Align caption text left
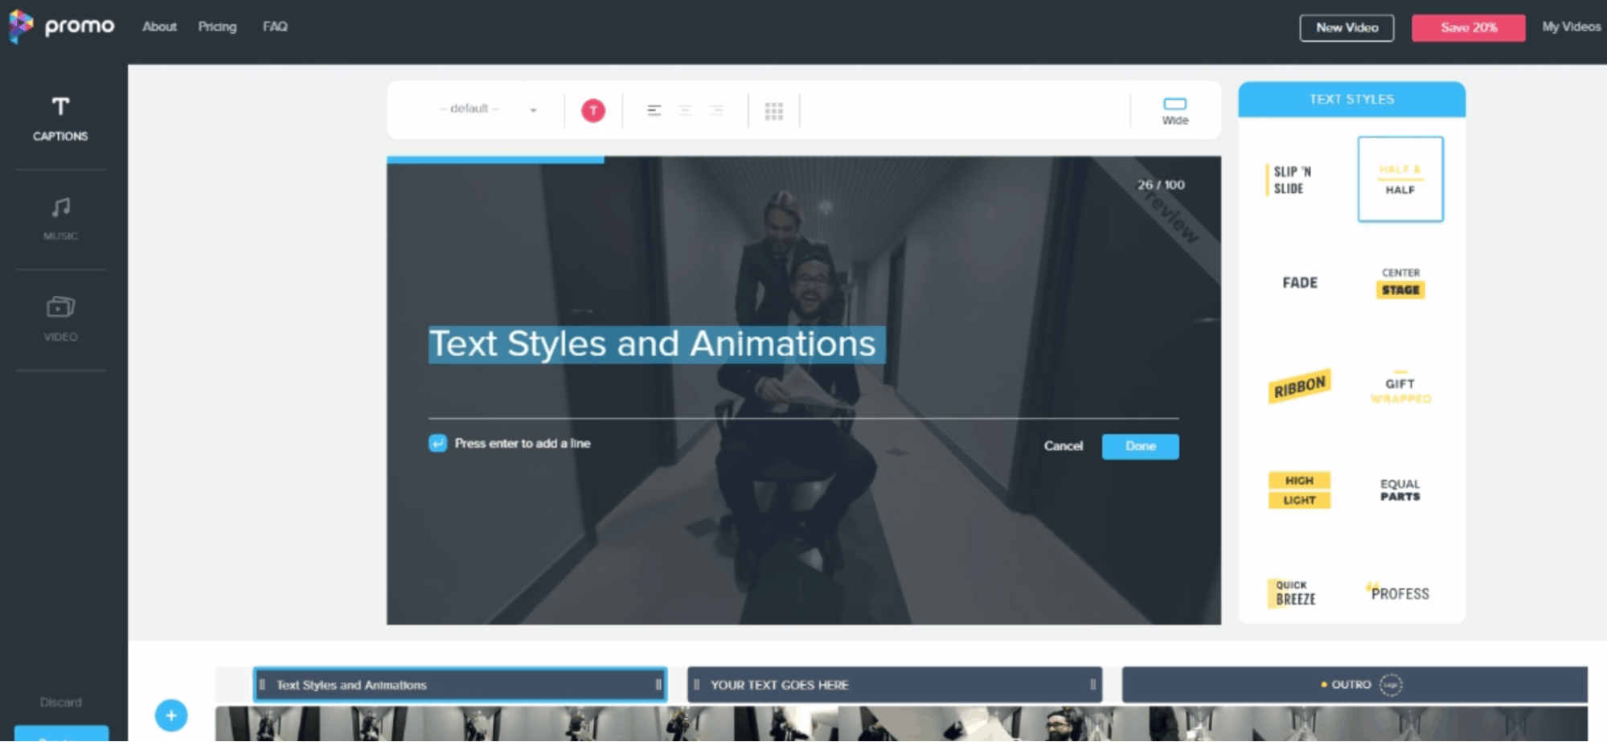 point(654,110)
